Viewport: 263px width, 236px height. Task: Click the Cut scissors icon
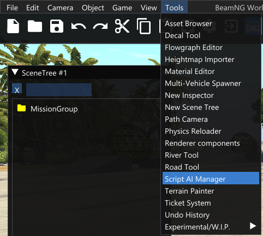coord(122,26)
